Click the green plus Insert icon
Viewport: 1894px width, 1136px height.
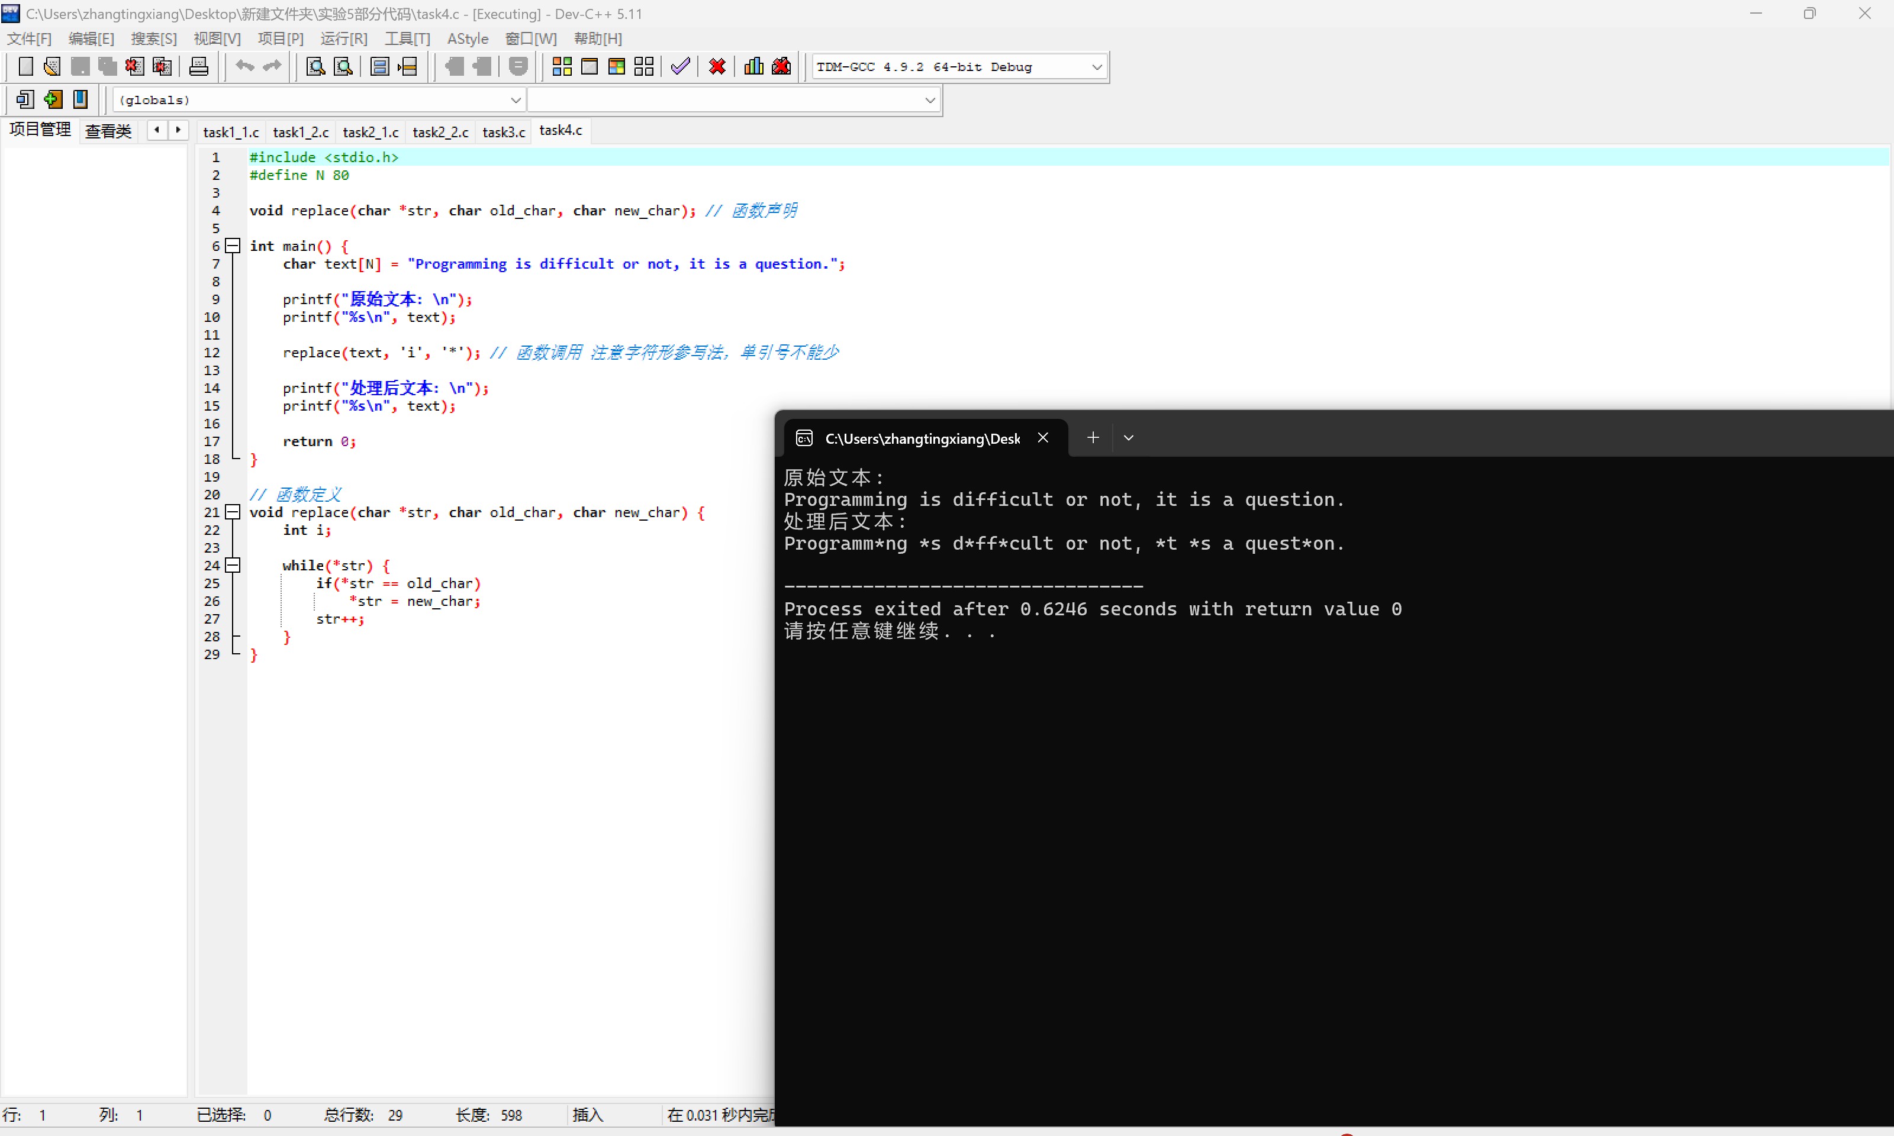[x=53, y=99]
